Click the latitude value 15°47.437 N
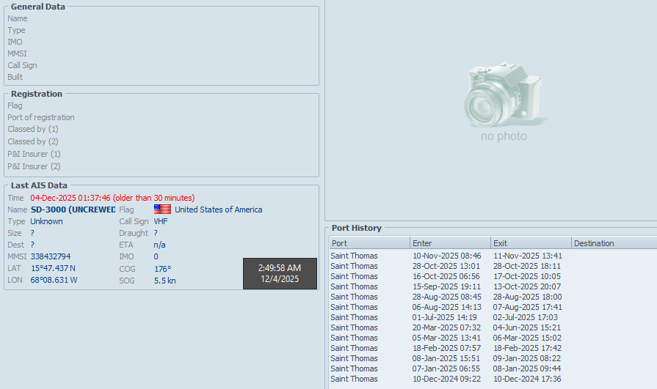657x389 pixels. (53, 268)
